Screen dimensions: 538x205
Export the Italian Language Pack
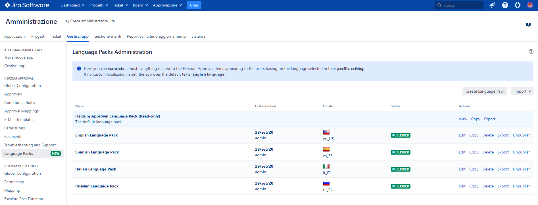(503, 169)
